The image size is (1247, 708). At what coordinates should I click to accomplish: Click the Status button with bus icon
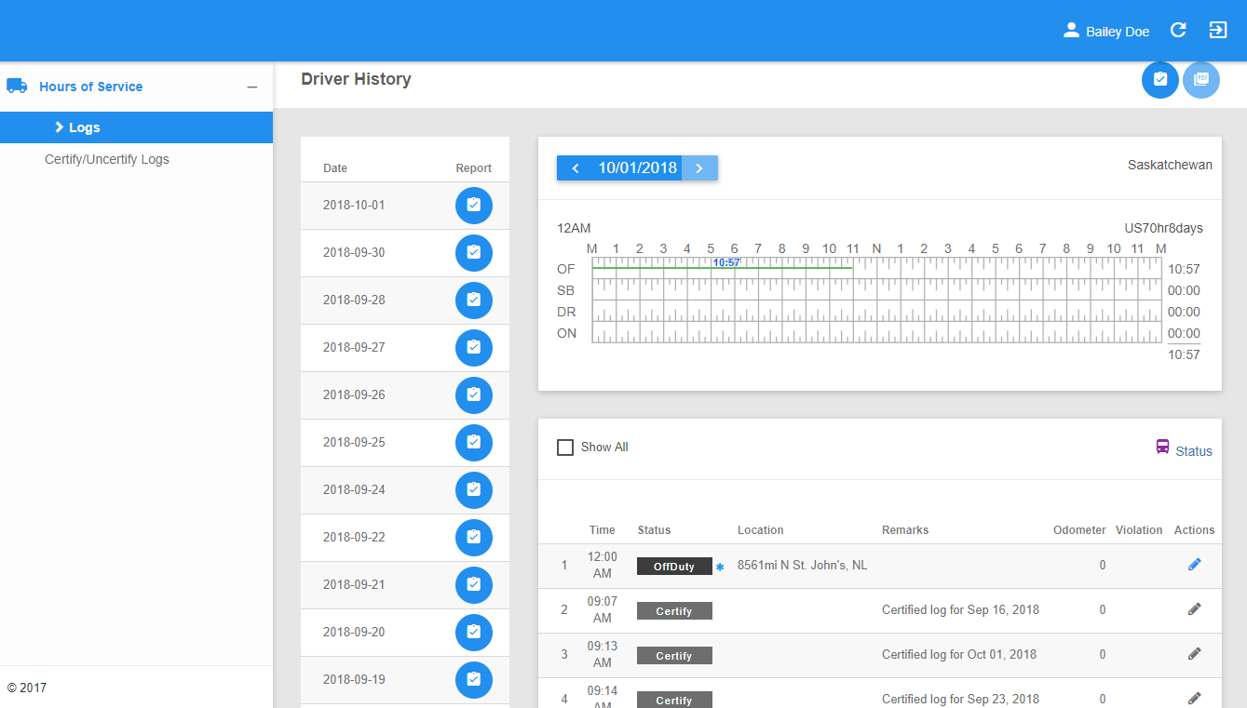coord(1184,449)
